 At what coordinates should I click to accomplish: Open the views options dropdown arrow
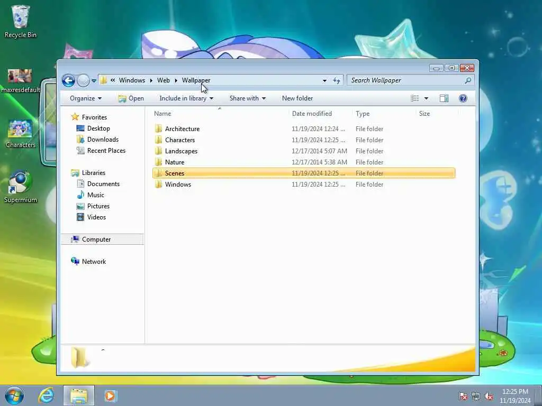[426, 98]
